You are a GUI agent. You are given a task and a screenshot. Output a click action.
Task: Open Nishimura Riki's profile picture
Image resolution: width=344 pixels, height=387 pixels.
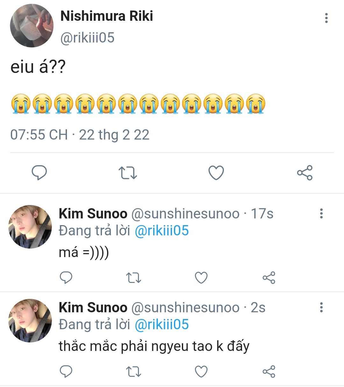click(32, 26)
